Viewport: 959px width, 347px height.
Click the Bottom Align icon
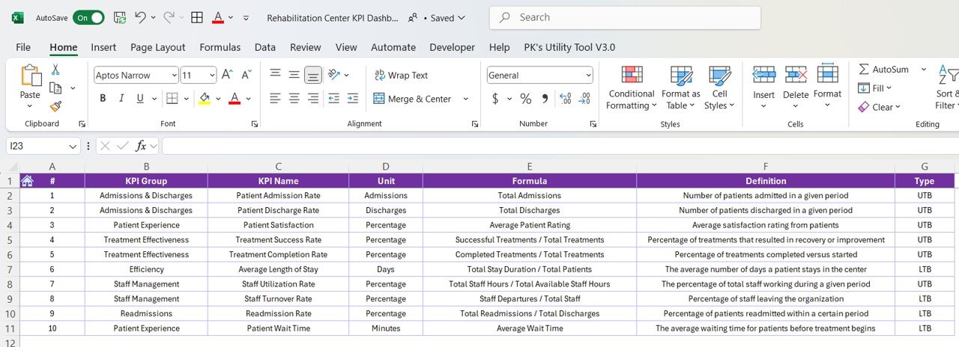click(313, 75)
